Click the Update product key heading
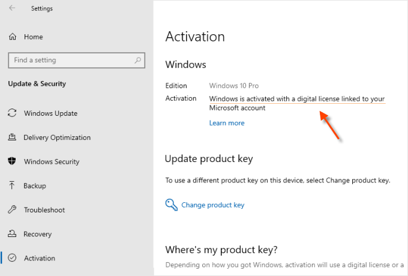Screen dimensions: 408x276 point(209,158)
